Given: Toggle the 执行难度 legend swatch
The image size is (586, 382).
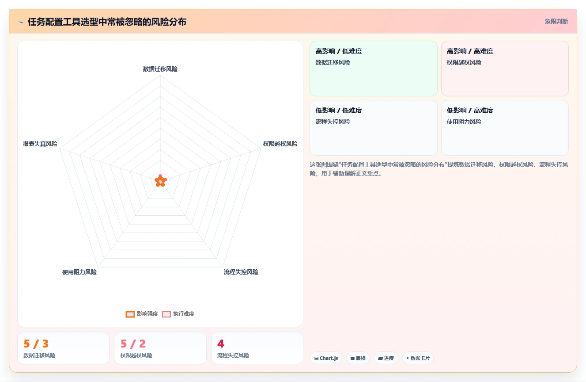Looking at the screenshot, I should [x=166, y=314].
